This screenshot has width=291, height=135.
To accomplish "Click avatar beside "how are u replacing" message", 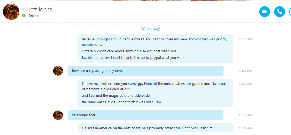I will coord(58,71).
